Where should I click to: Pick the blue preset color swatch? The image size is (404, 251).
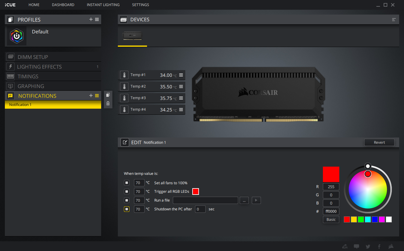[x=375, y=219]
